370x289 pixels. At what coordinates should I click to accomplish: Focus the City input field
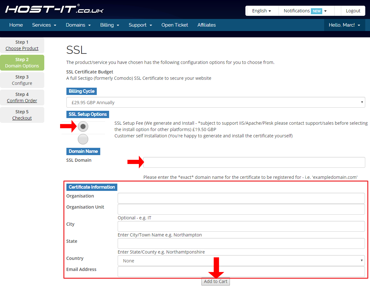click(241, 226)
